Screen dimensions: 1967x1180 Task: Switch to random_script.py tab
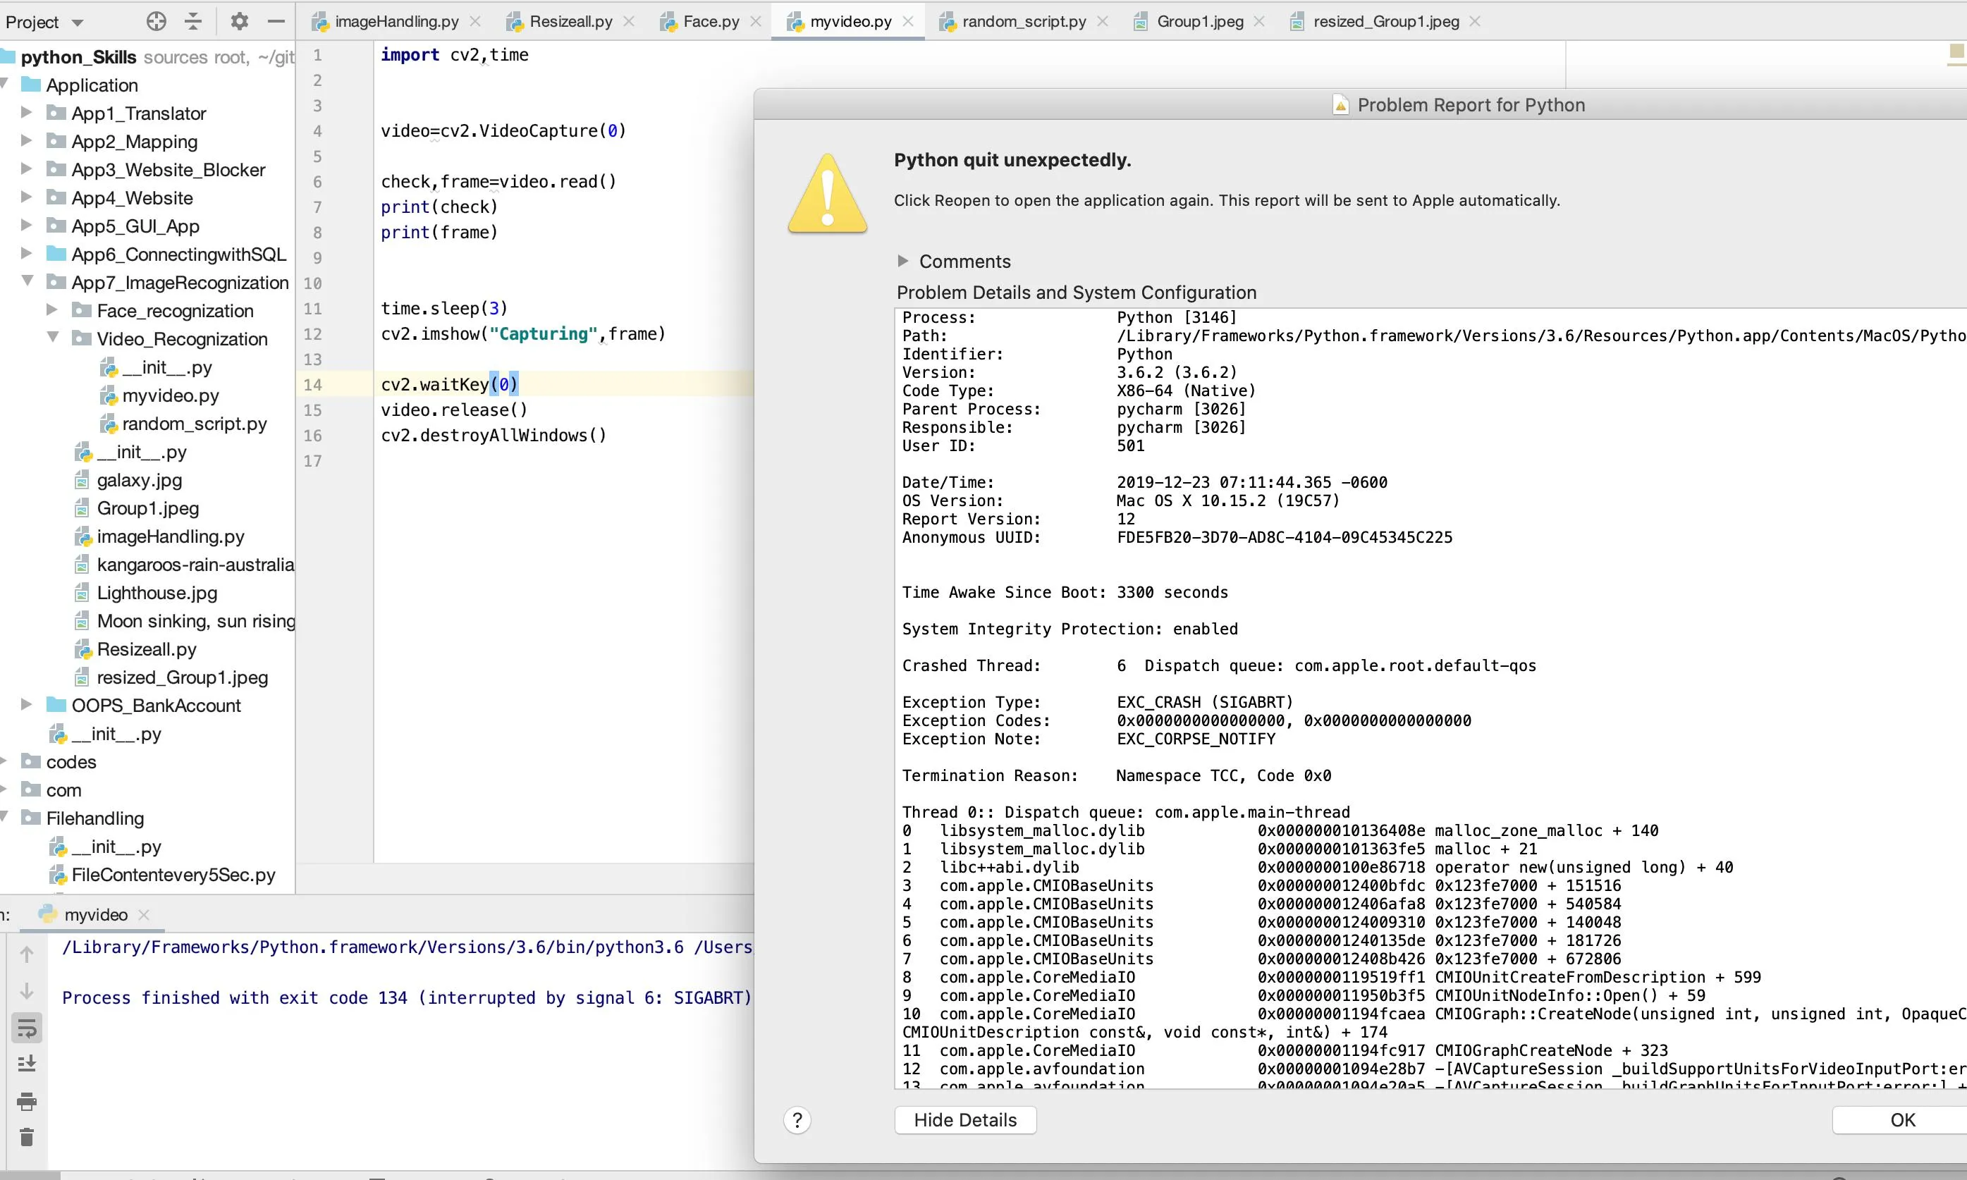(x=1023, y=21)
